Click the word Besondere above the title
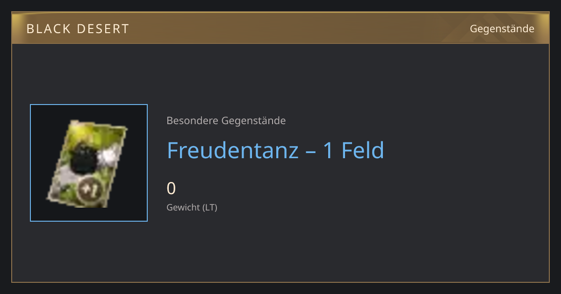Screen dimensions: 561x294 tap(192, 121)
